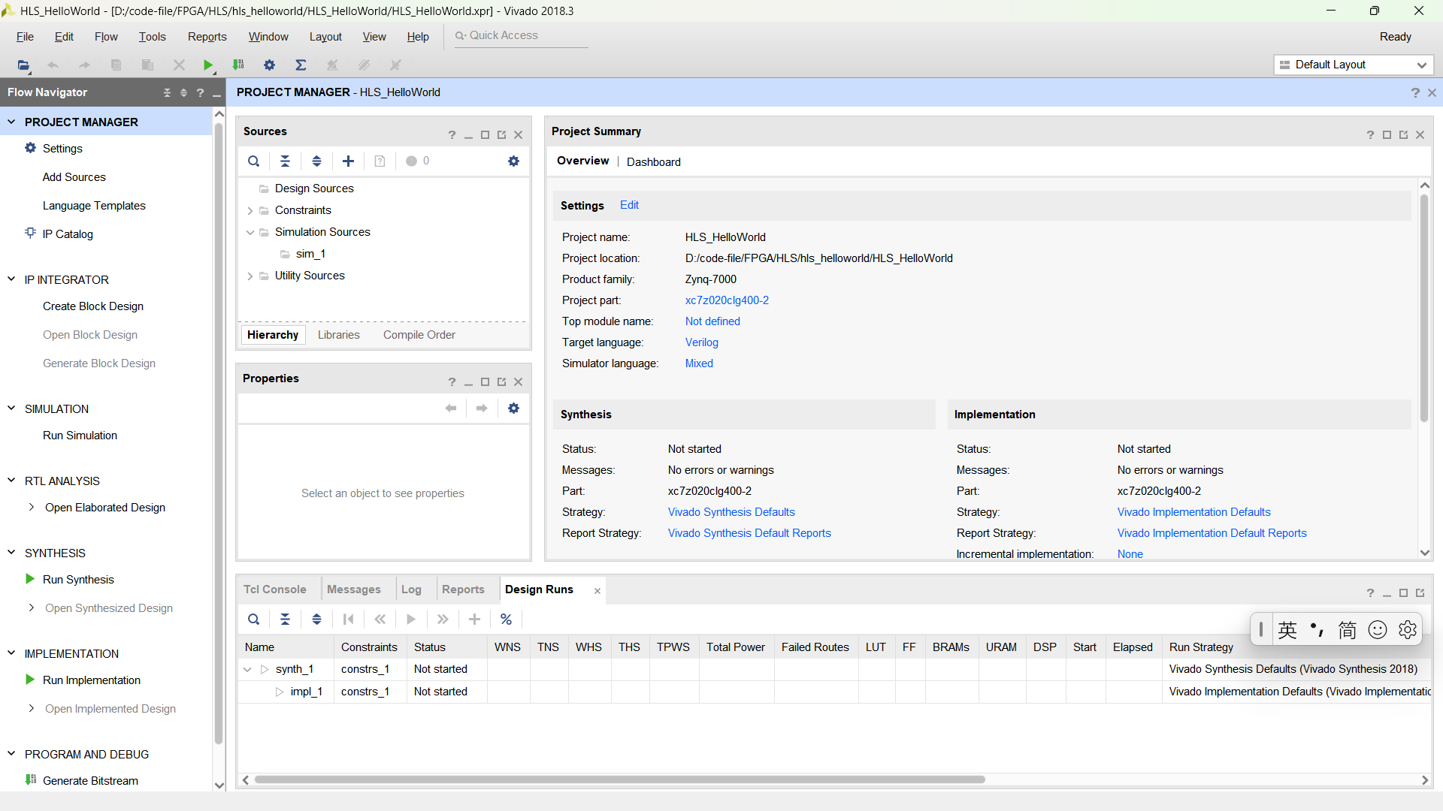The image size is (1443, 811).
Task: Add sources with the plus icon
Action: 349,161
